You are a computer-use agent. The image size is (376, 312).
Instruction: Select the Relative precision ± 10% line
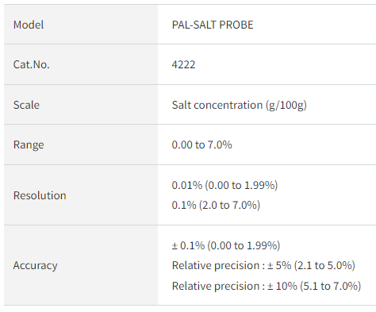(x=267, y=286)
